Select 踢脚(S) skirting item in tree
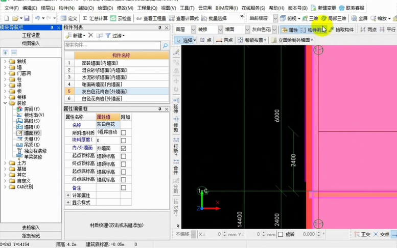Image resolution: width=397 pixels, height=248 pixels. pyautogui.click(x=31, y=121)
